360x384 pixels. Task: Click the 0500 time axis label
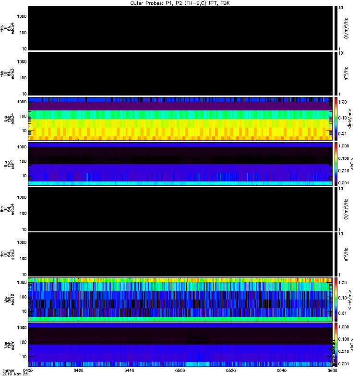click(x=180, y=370)
